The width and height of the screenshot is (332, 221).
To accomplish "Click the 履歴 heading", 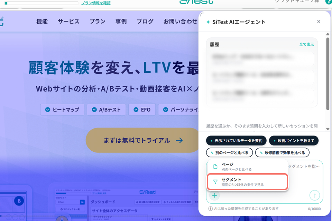I will [x=214, y=45].
